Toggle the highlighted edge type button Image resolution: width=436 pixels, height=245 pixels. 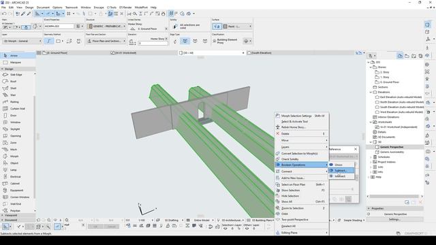tap(185, 41)
